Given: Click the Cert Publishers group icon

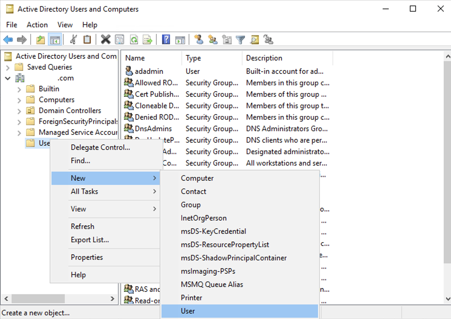Looking at the screenshot, I should [x=129, y=94].
